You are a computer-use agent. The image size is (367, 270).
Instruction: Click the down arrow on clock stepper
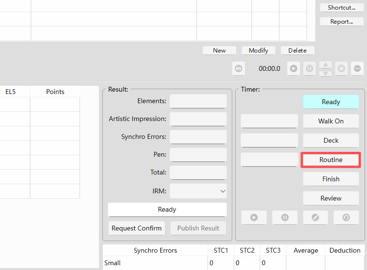pos(325,73)
